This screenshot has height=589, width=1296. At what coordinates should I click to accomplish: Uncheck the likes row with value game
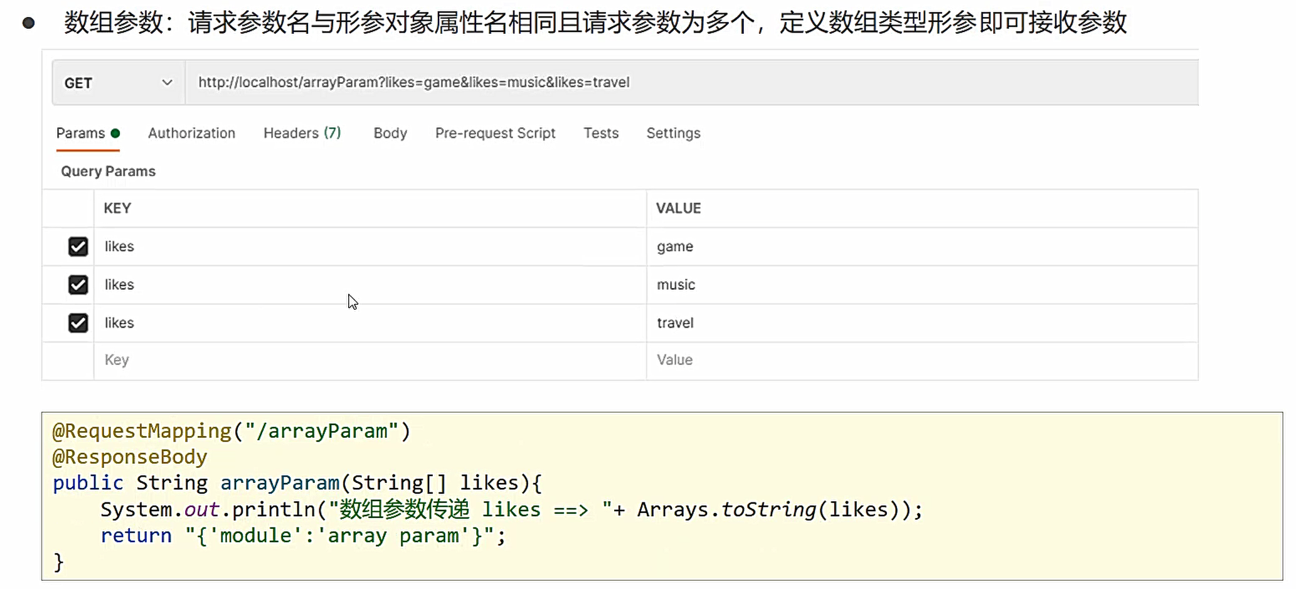coord(78,247)
